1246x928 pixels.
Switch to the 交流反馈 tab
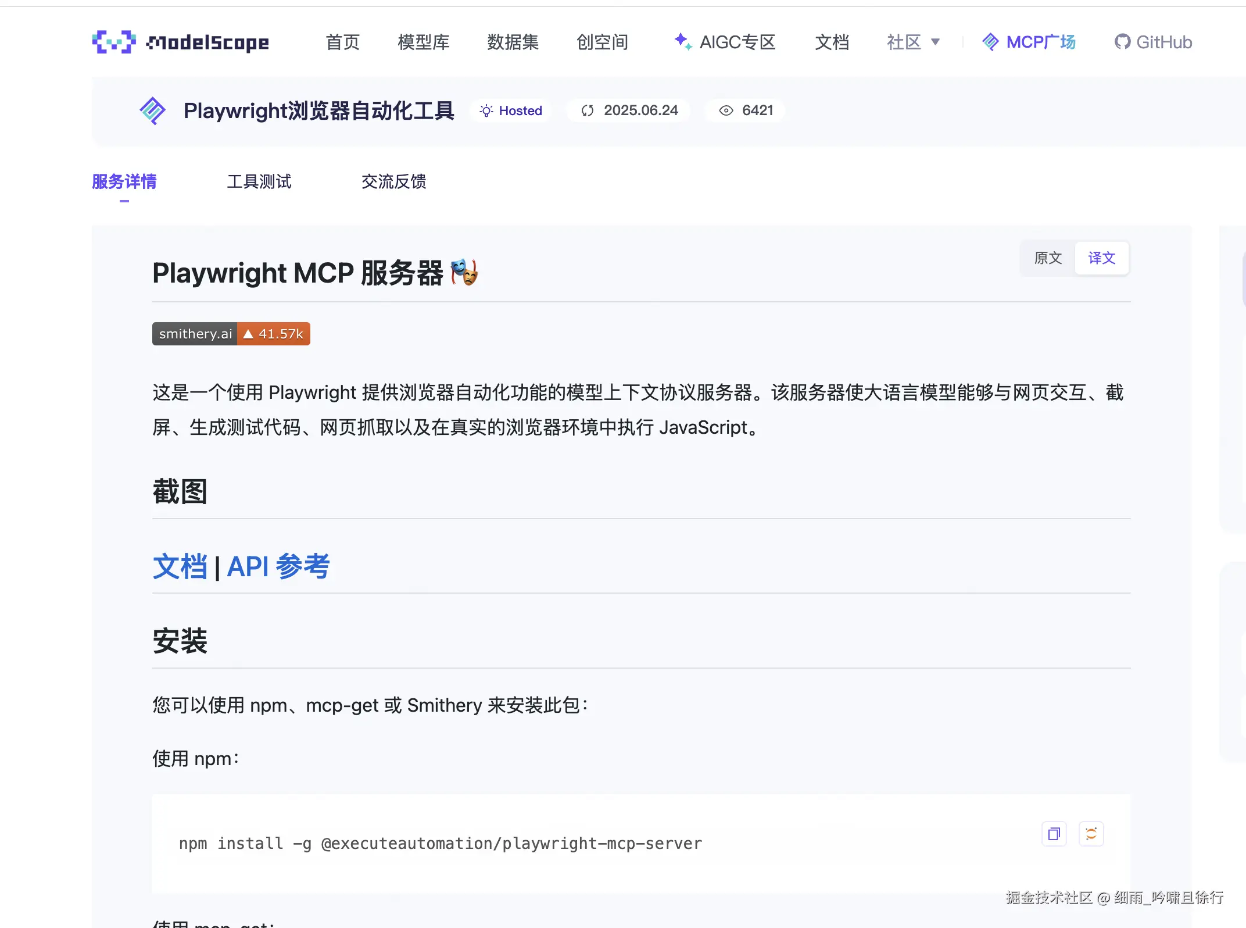[x=393, y=181]
